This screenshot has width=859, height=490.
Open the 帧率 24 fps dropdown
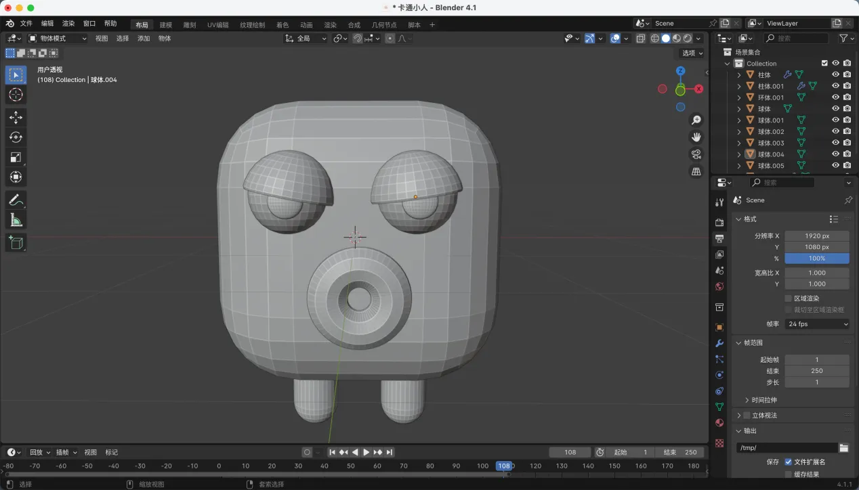817,324
